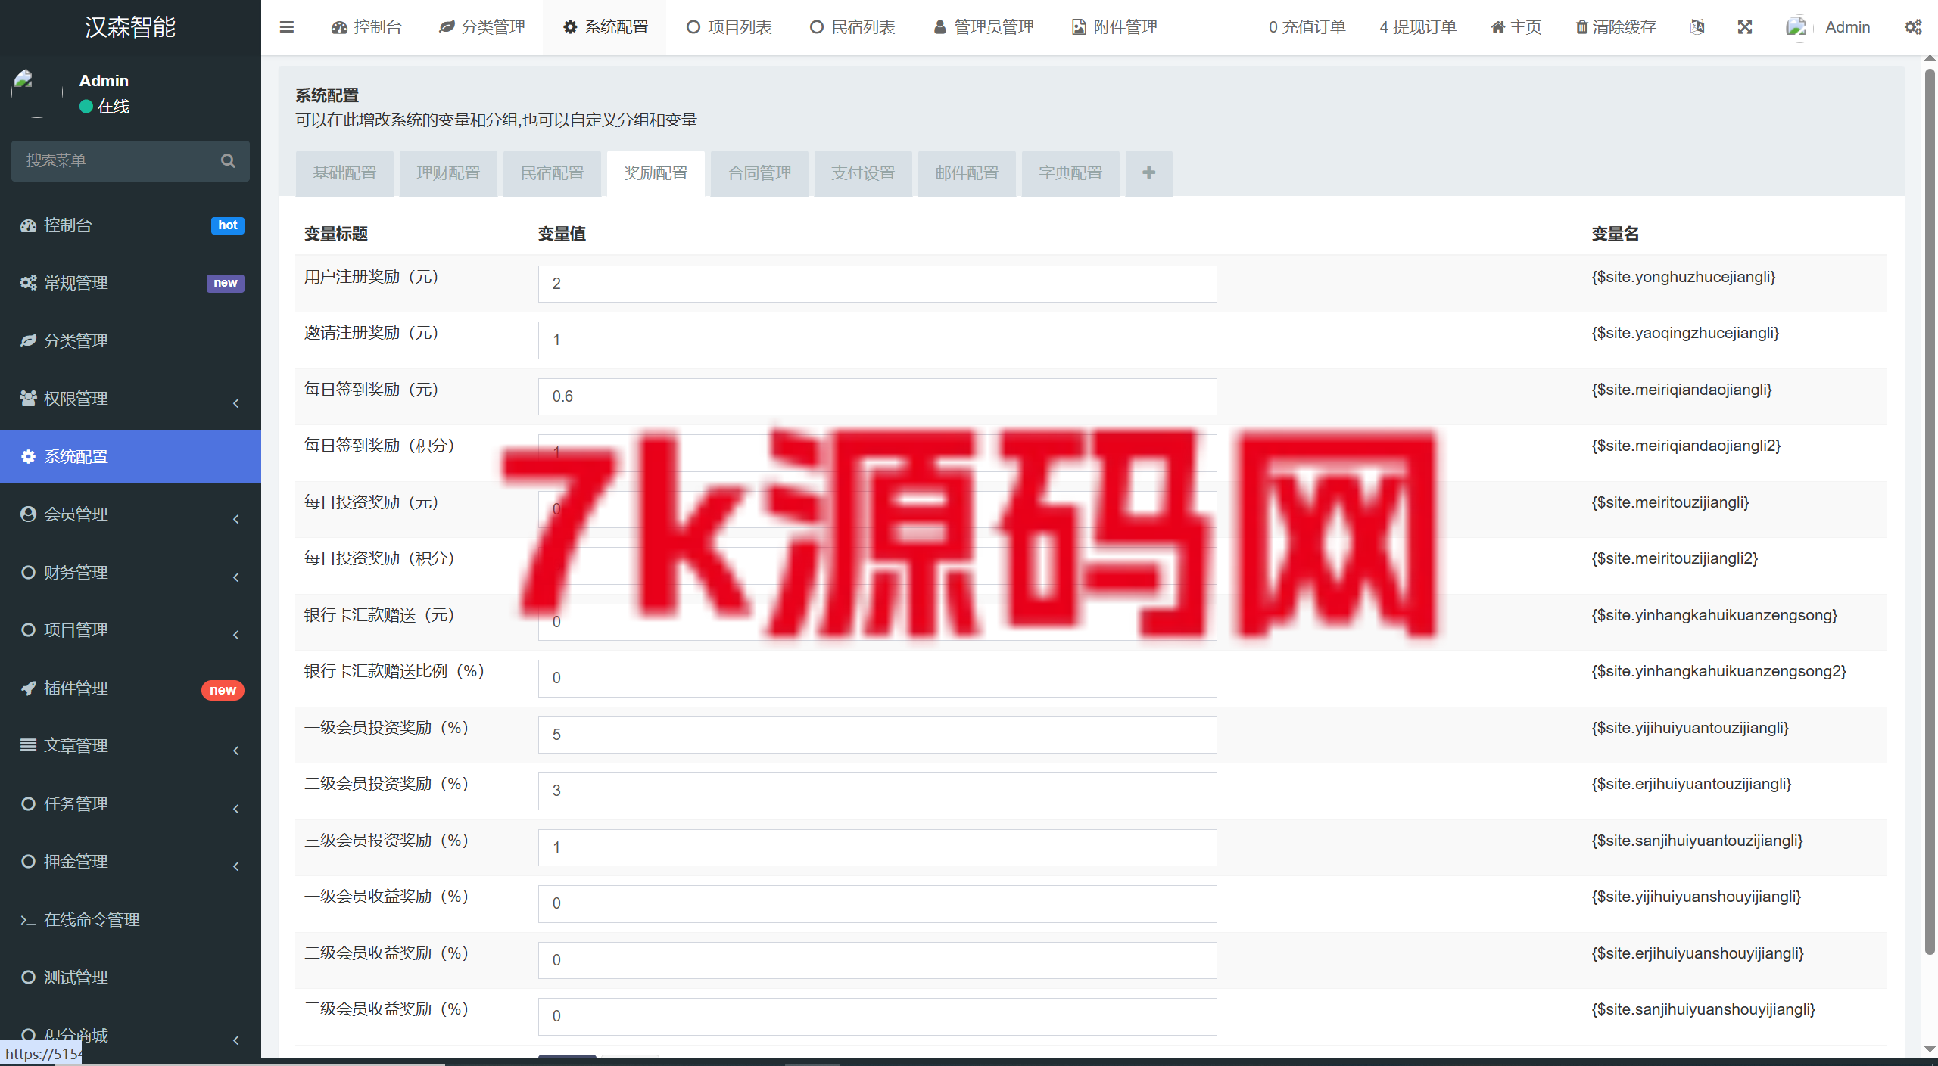Open the 基础配置 config tab
This screenshot has width=1938, height=1066.
[x=344, y=173]
